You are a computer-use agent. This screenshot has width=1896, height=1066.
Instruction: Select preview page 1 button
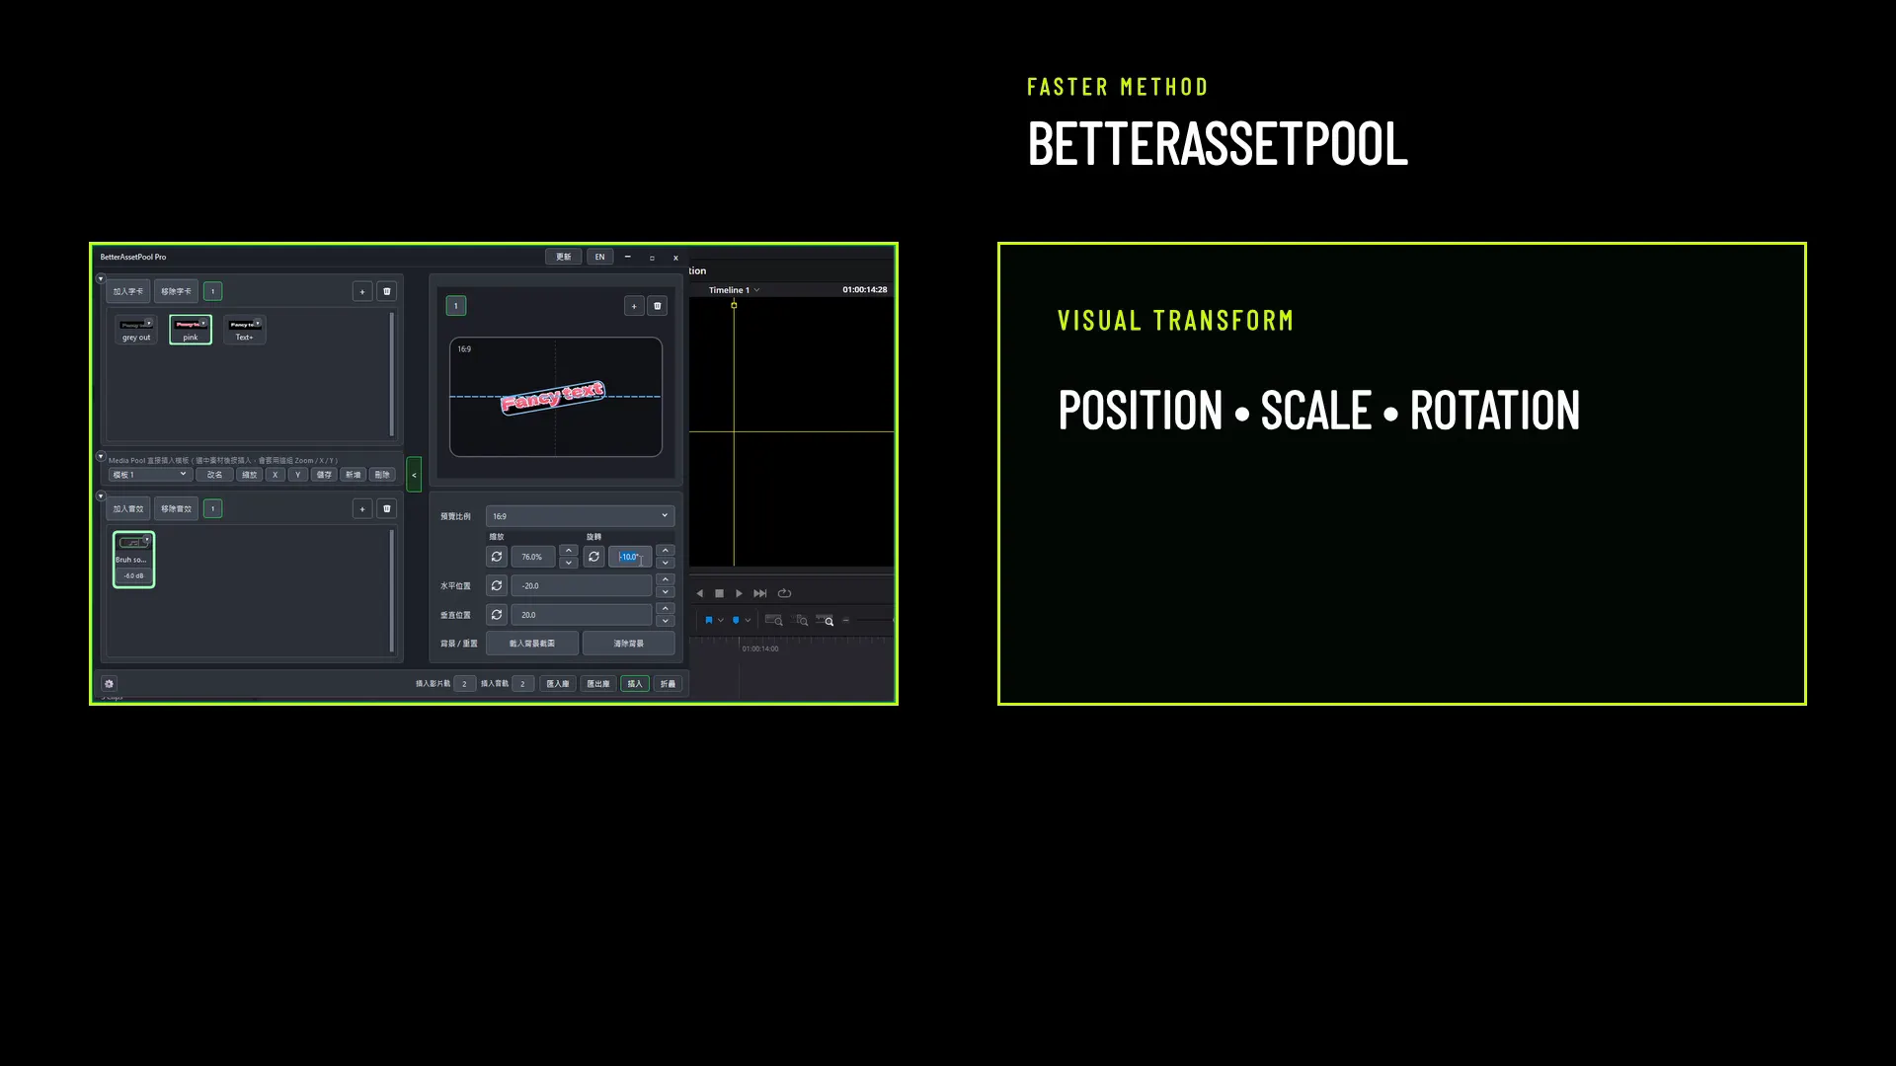point(456,306)
